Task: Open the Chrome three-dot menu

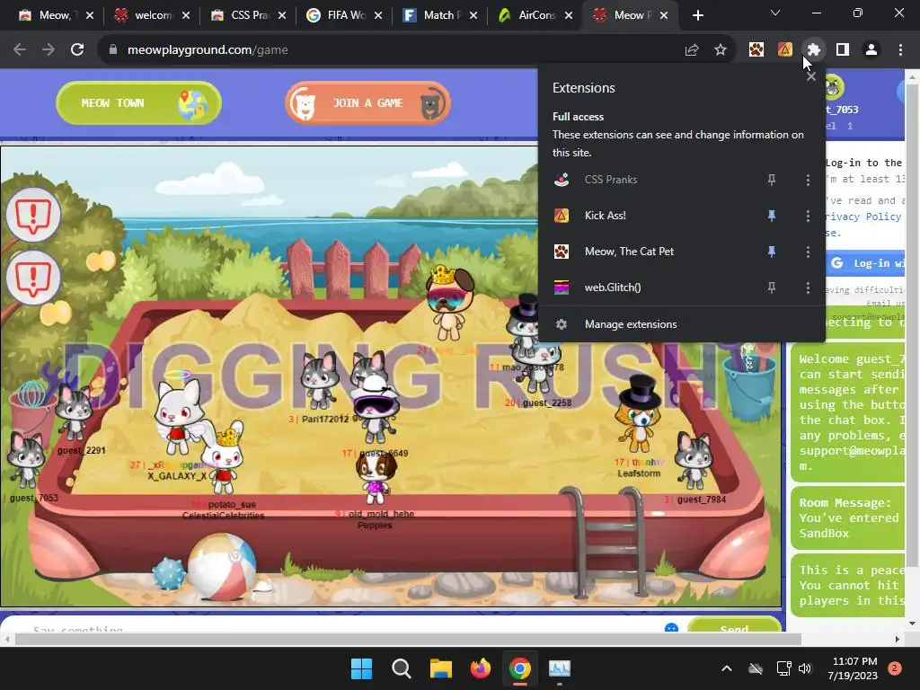Action: point(900,50)
